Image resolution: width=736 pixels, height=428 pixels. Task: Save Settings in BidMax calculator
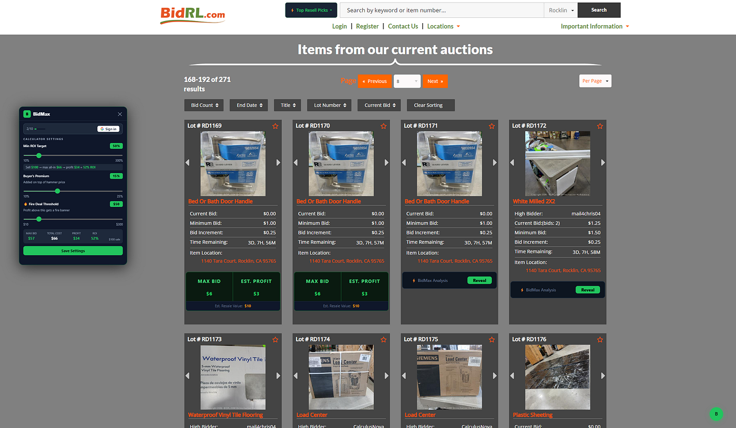73,251
